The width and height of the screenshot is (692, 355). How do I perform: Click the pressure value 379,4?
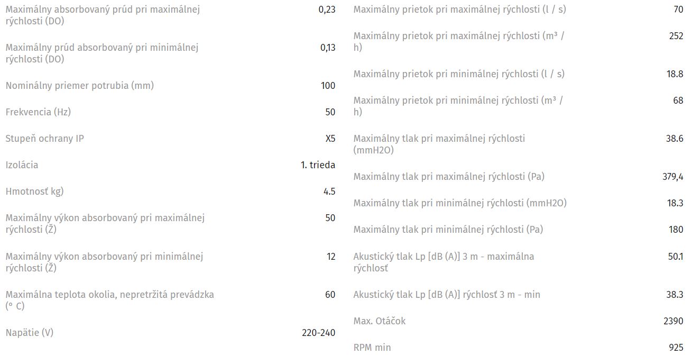(672, 176)
